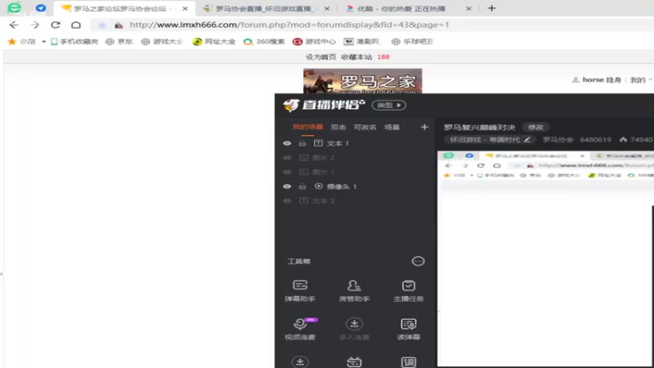
Task: Click the 词 lyrics tool icon
Action: (408, 361)
